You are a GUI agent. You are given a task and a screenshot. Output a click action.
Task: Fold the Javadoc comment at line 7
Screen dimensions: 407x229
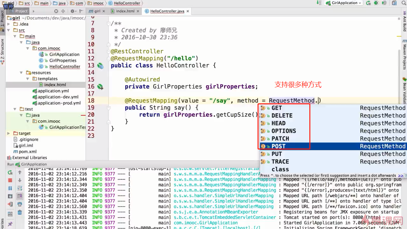[109, 24]
